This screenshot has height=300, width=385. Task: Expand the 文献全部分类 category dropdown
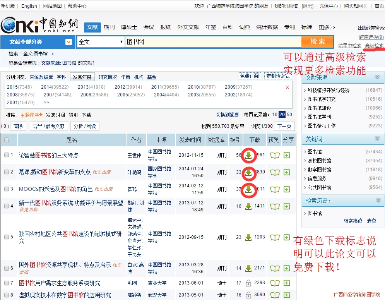(x=68, y=42)
